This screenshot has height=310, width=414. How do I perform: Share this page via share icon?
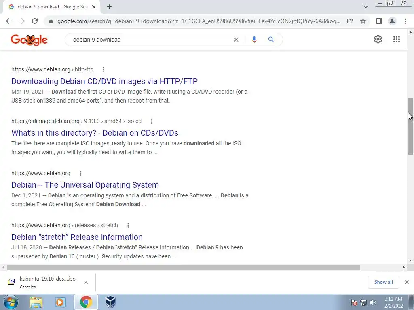[x=350, y=21]
